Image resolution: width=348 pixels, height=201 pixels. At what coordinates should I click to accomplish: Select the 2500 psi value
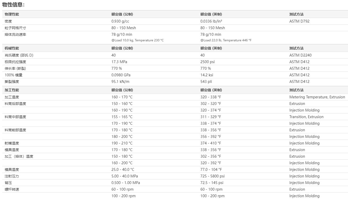[x=208, y=62]
